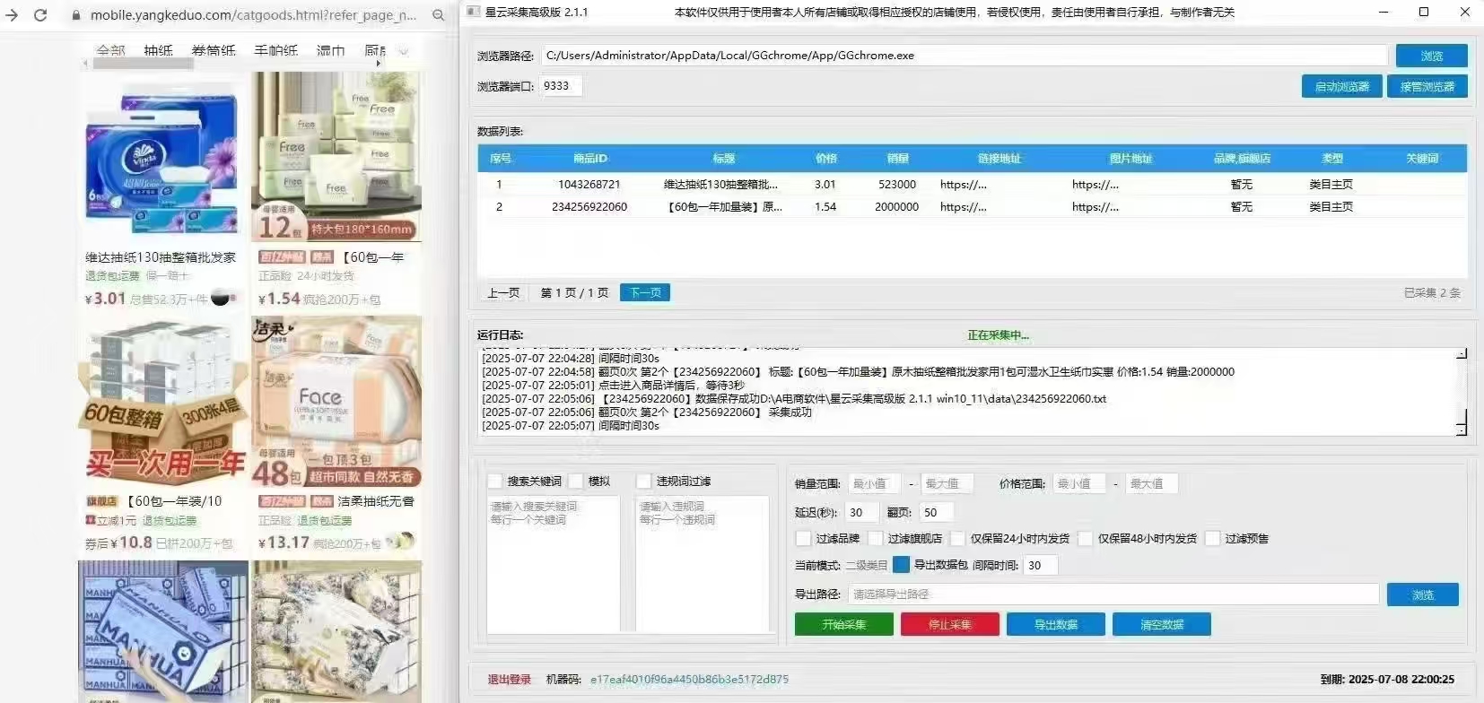The height and width of the screenshot is (703, 1484).
Task: Click the left arrow of category scrollbar
Action: [x=86, y=64]
